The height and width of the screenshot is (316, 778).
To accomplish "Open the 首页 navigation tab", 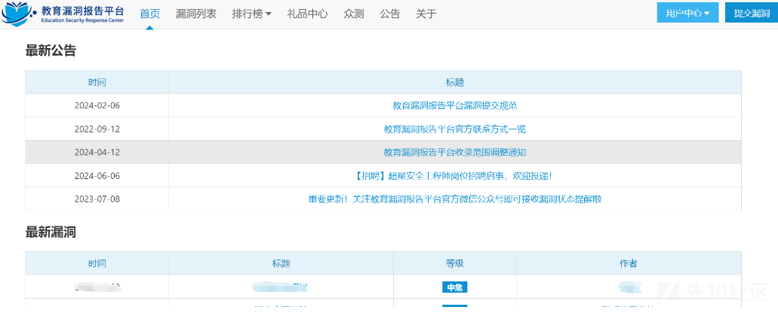I will [150, 14].
